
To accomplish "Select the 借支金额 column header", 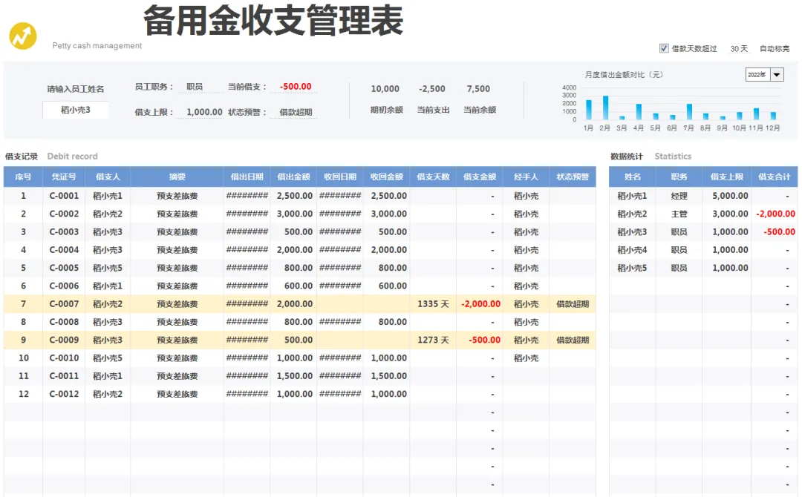I will (x=480, y=177).
